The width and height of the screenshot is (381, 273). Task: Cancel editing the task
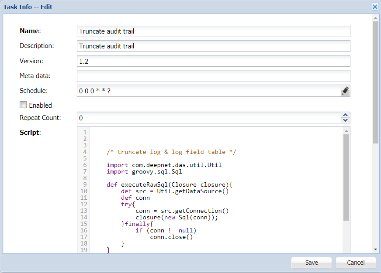click(356, 263)
